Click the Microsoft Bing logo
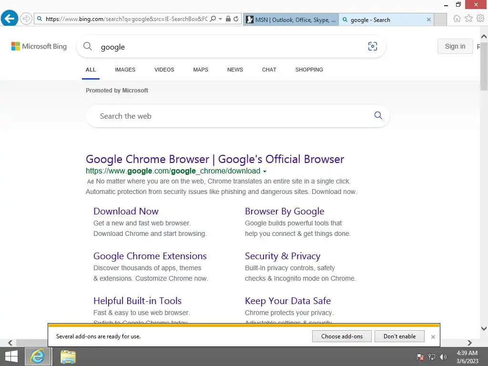This screenshot has height=366, width=488. (x=39, y=46)
